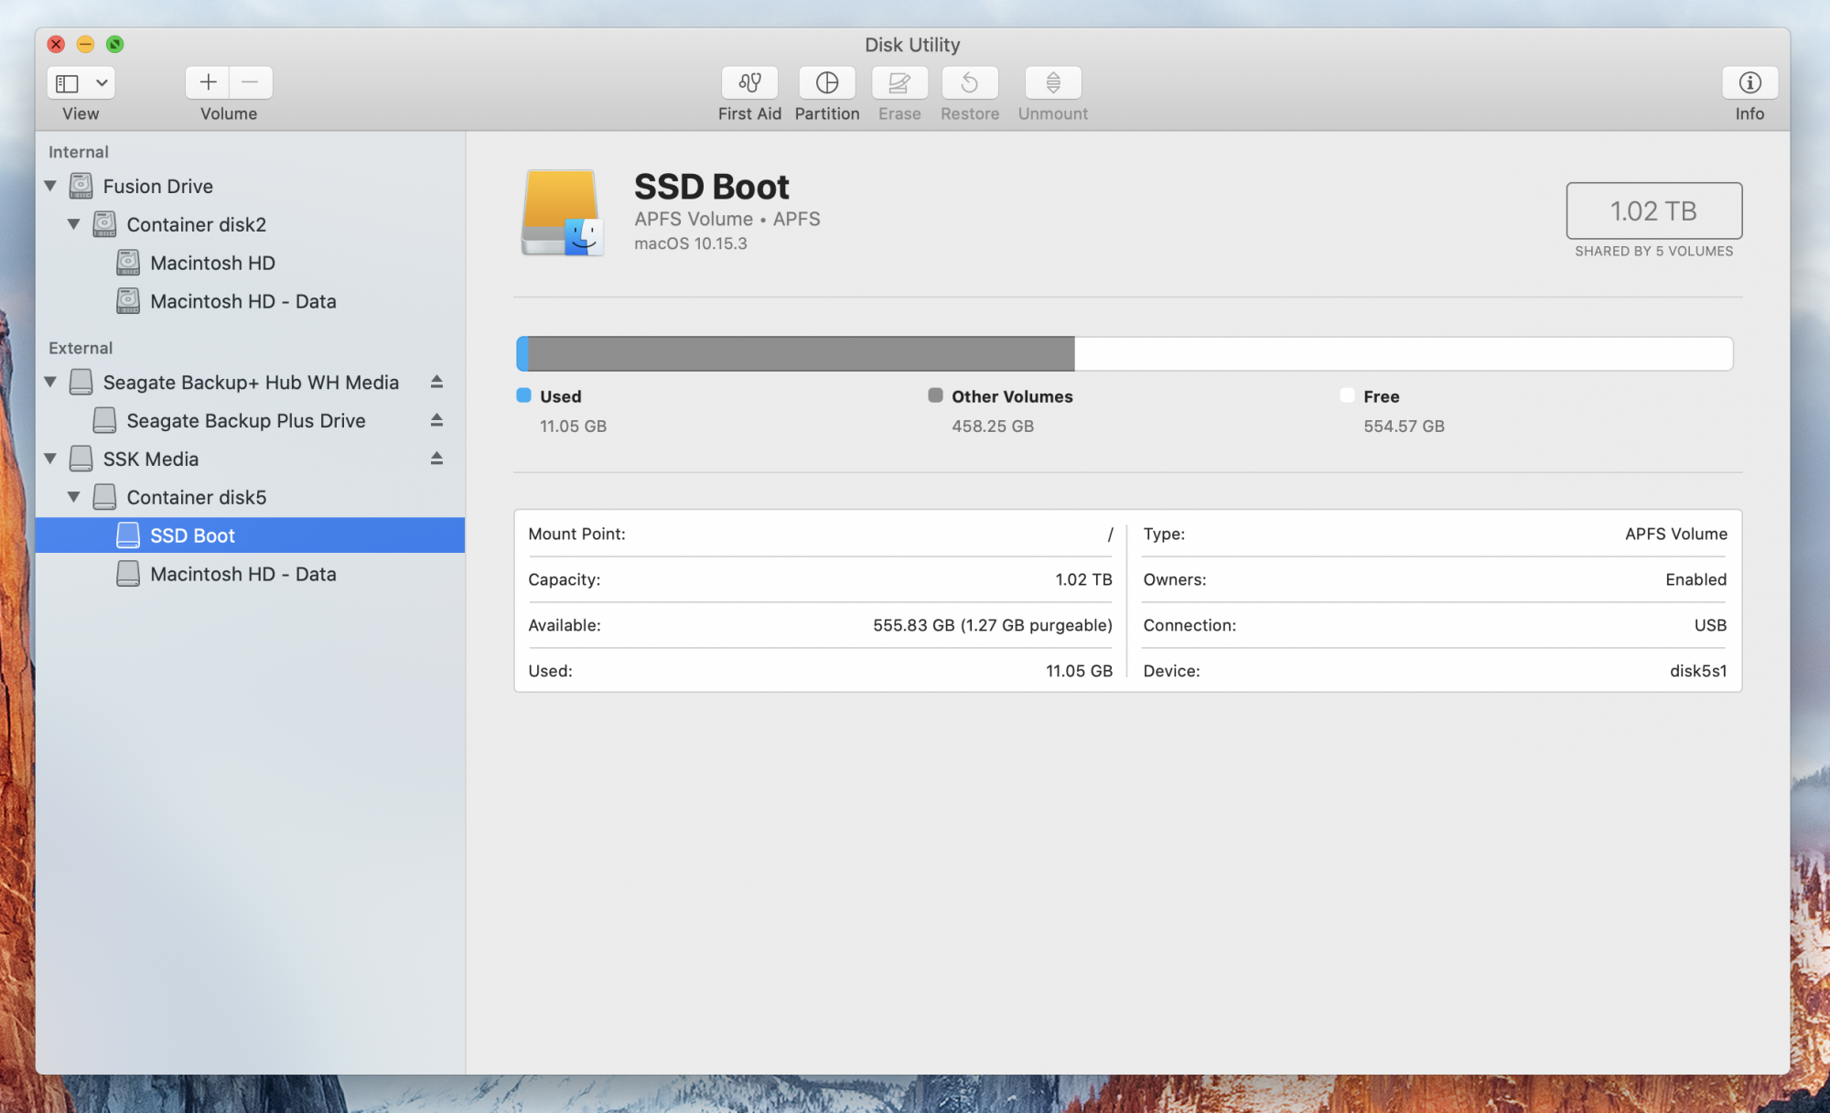
Task: Open the Partition pie chart tool
Action: click(827, 82)
